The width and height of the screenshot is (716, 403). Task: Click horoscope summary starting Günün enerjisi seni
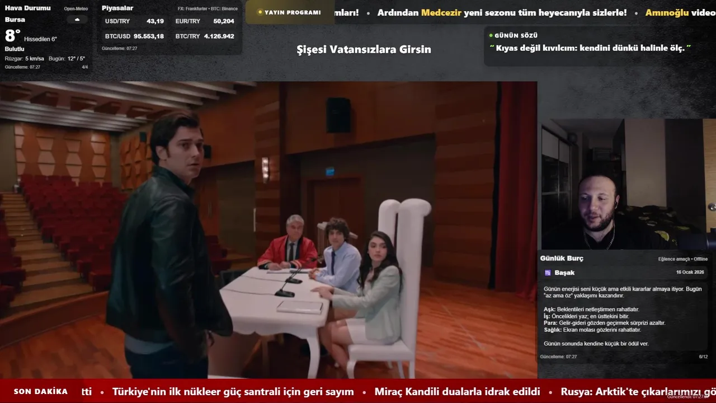[x=623, y=292]
